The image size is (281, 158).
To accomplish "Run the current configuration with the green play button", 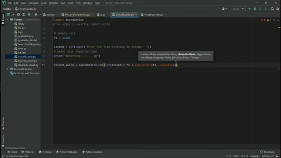I will 249,9.
